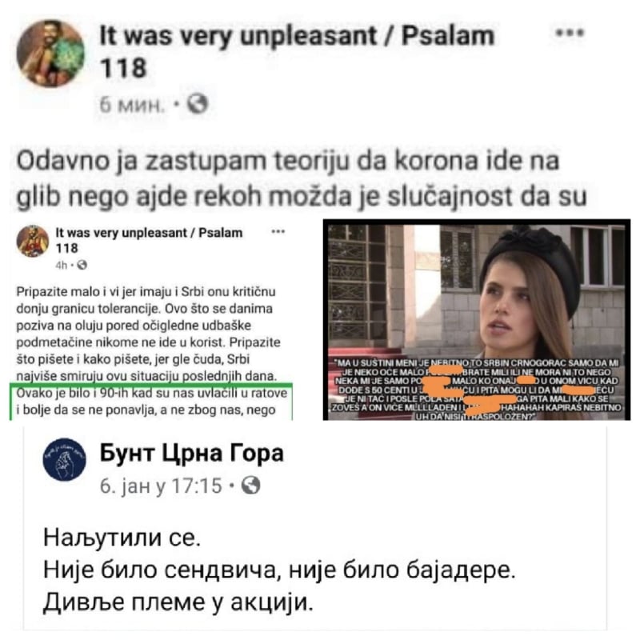Viewport: 640px width, 640px height.
Task: Click the post text 'Наљутили се.'
Action: click(x=122, y=538)
